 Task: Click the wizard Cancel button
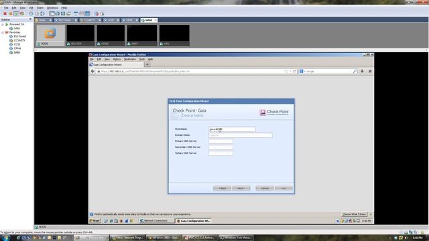pos(265,188)
